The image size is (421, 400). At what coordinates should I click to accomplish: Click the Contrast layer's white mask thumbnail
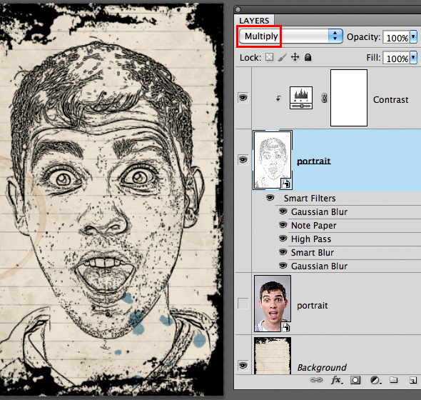coord(349,98)
